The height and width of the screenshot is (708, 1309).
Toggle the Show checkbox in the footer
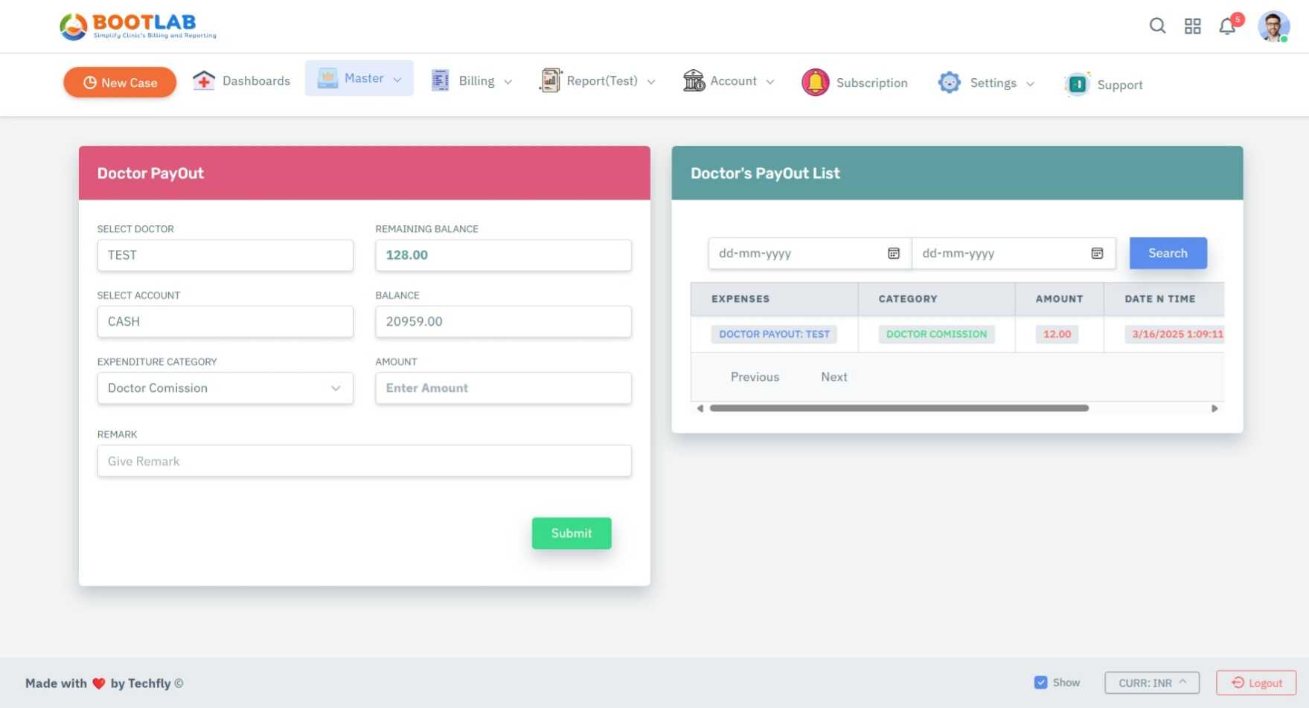[1040, 681]
